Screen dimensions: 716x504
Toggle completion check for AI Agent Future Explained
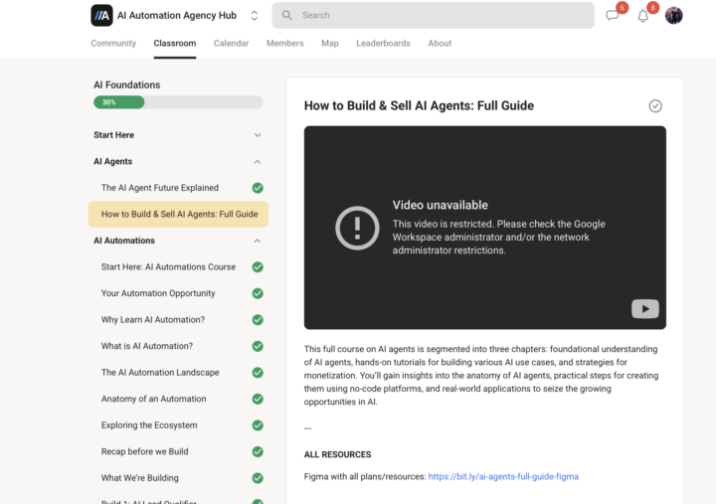click(x=258, y=188)
